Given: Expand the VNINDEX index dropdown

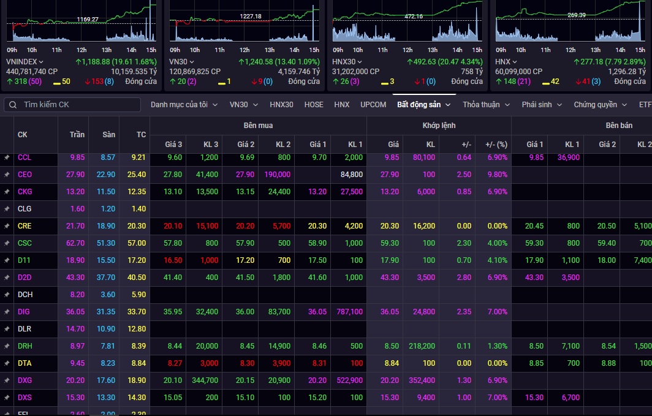Looking at the screenshot, I should (40, 61).
